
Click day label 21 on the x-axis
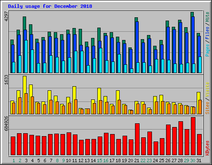pyautogui.click(x=137, y=160)
